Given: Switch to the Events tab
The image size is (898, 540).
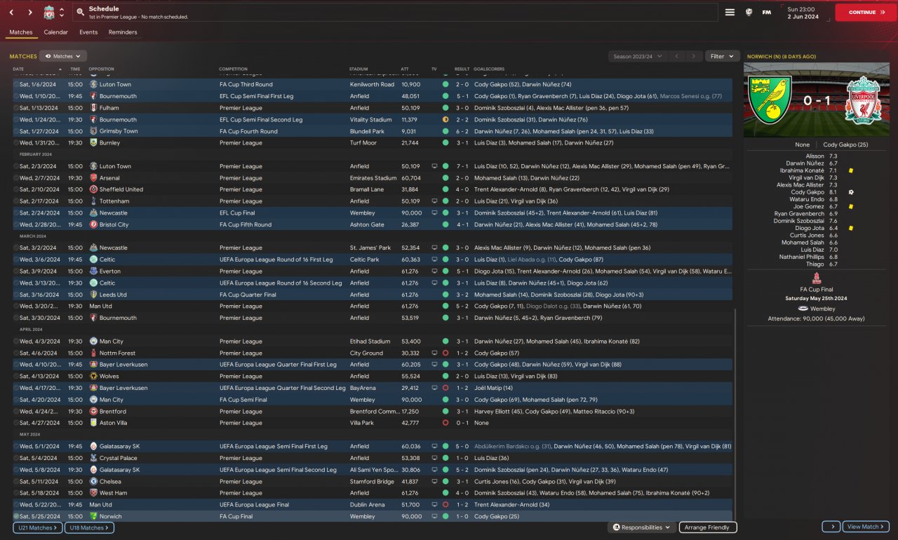Looking at the screenshot, I should pos(88,32).
